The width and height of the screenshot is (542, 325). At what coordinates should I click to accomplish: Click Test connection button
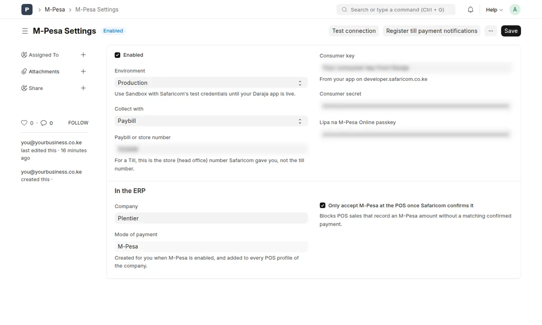(x=354, y=31)
